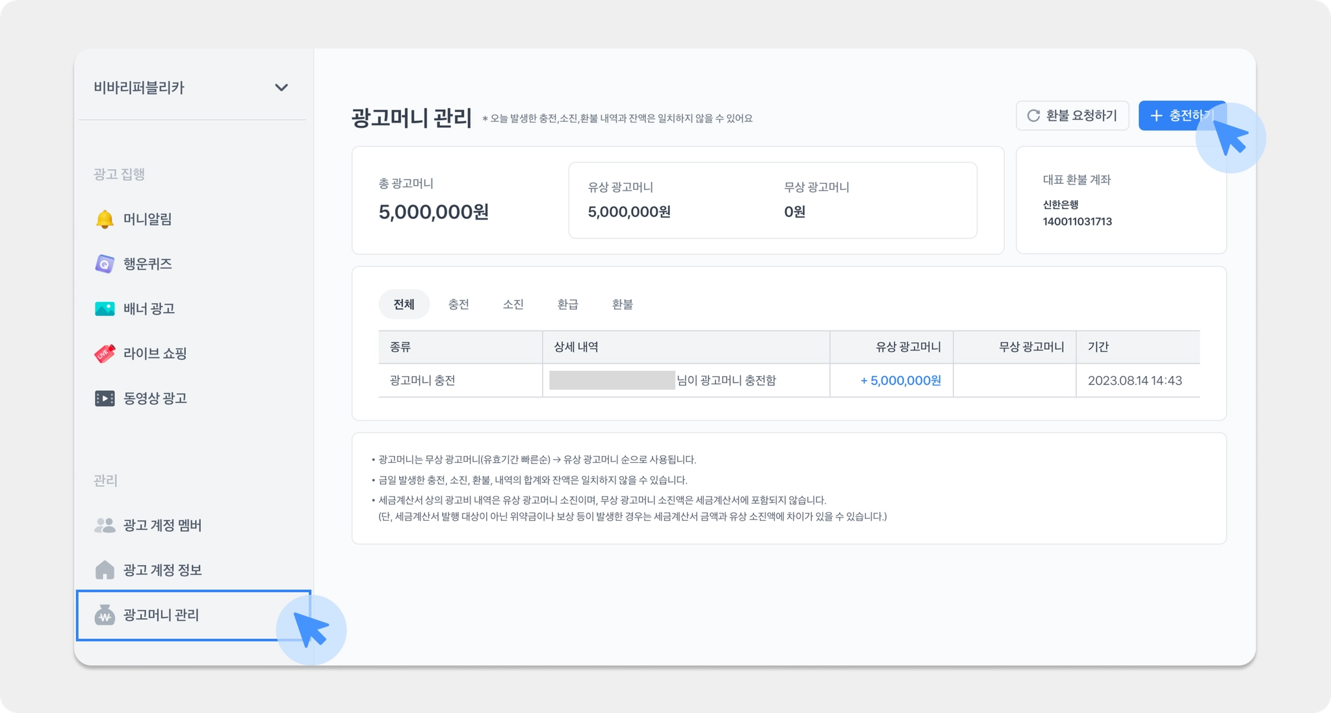Open the 환불 tab

point(622,305)
